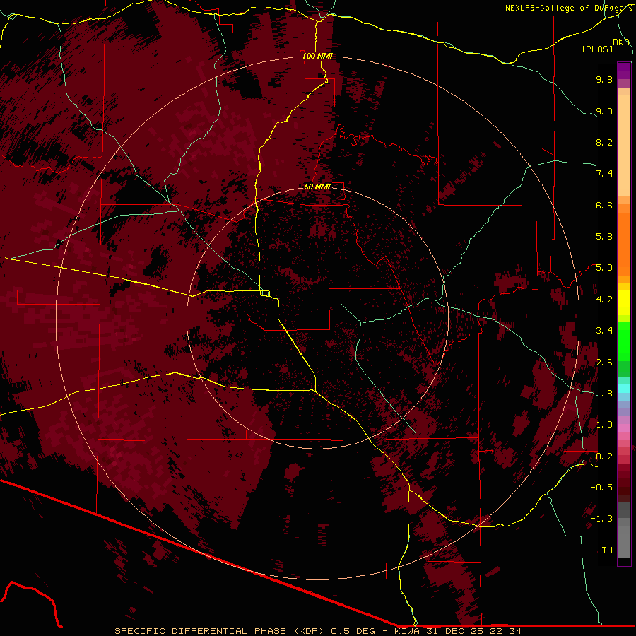Image resolution: width=636 pixels, height=636 pixels.
Task: Click the 9.8 value on the color scale
Action: [x=604, y=79]
